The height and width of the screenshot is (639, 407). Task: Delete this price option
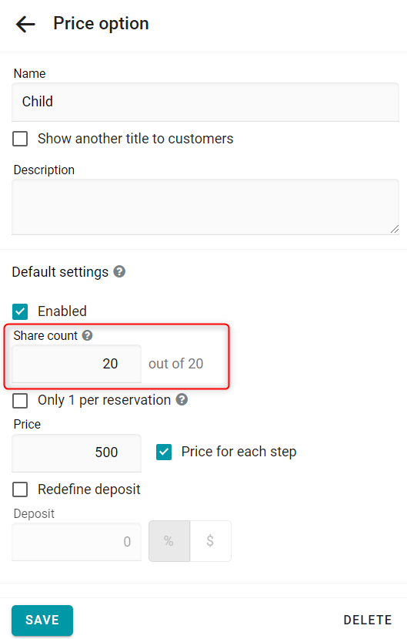tap(368, 620)
